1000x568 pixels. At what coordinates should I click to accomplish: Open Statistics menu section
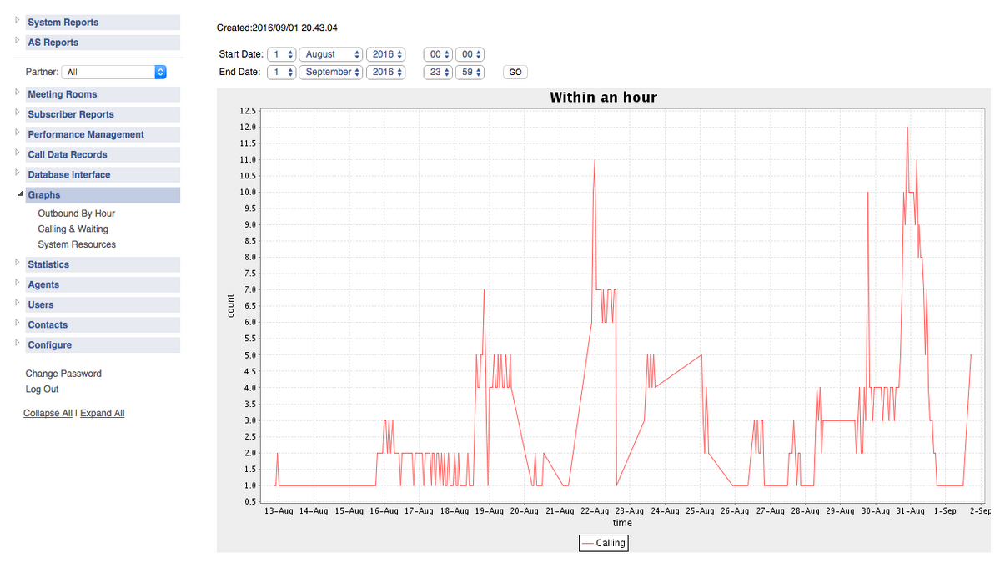pos(103,264)
